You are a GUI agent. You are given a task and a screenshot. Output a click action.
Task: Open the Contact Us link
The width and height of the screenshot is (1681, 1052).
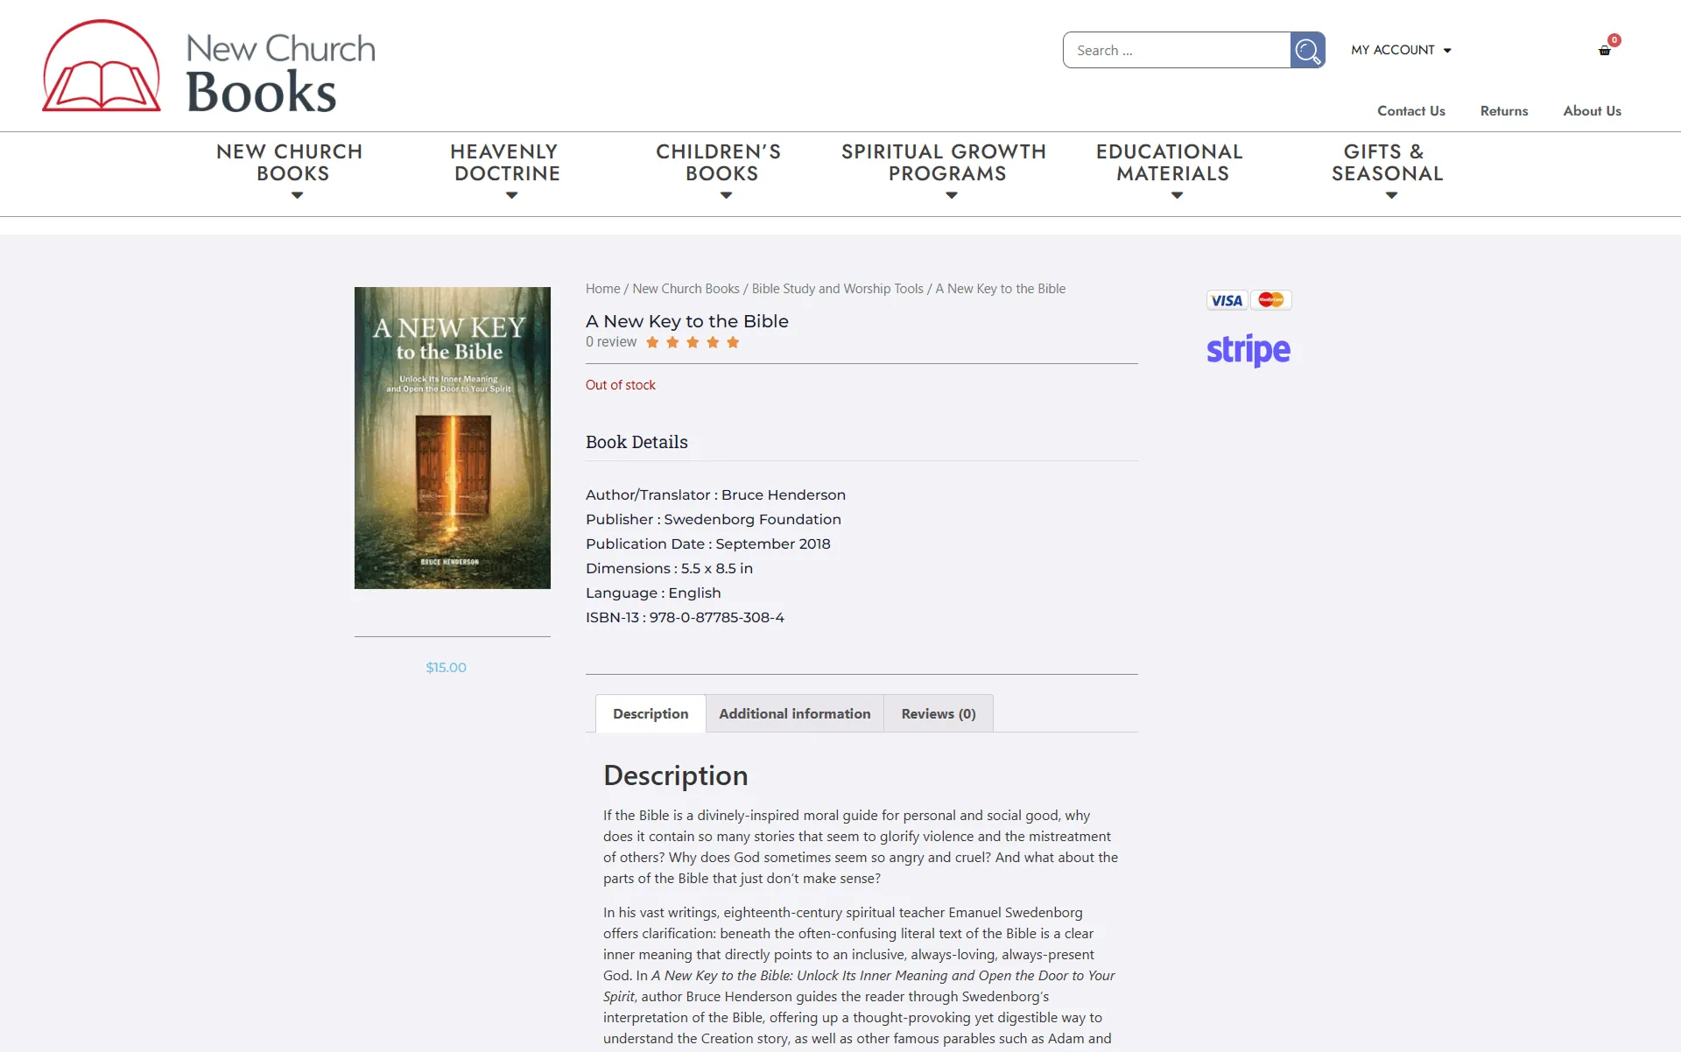point(1410,111)
